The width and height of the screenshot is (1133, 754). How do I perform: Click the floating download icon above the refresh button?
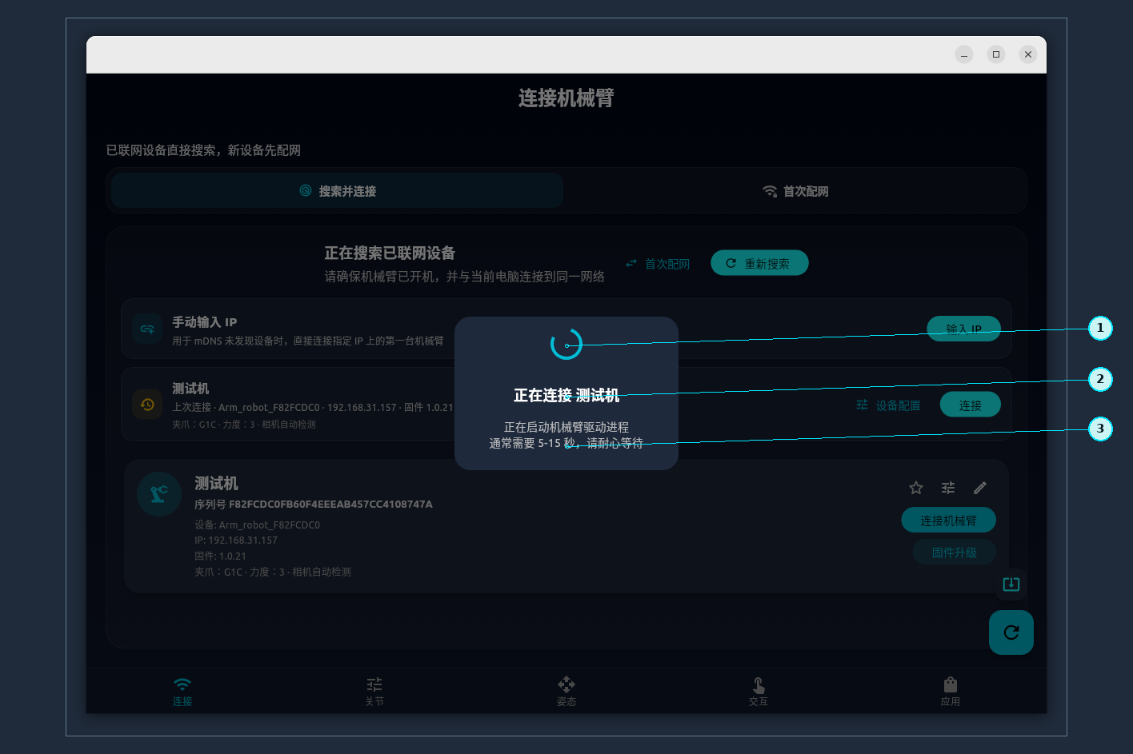pyautogui.click(x=1011, y=584)
